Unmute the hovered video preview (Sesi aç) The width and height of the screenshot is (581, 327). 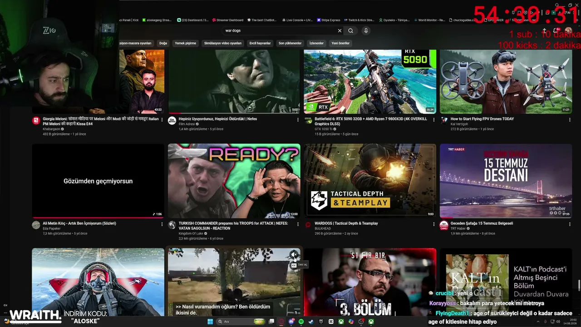pos(294,255)
